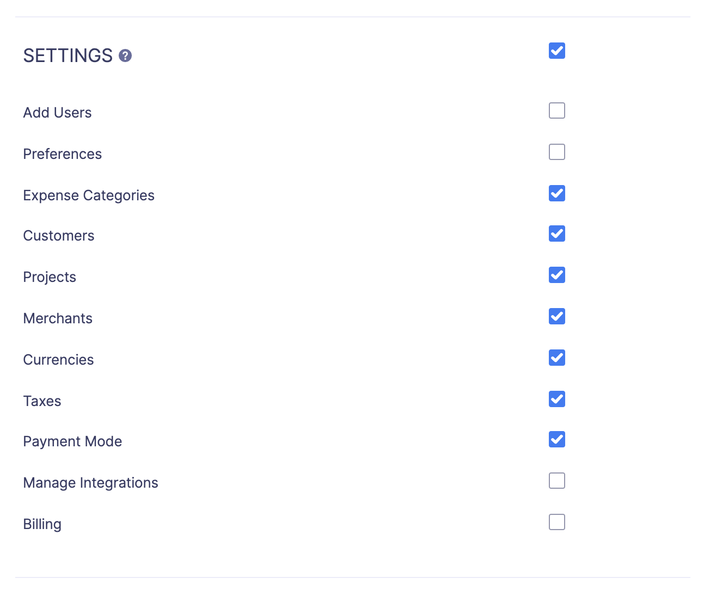Enable the Manage Integrations checkbox
710x590 pixels.
[x=556, y=481]
